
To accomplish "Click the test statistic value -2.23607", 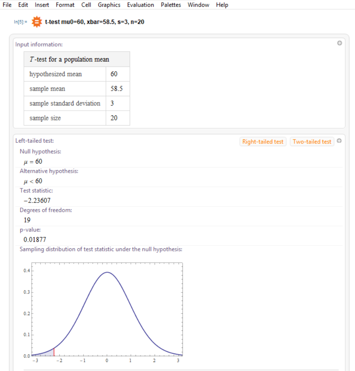I will 37,201.
